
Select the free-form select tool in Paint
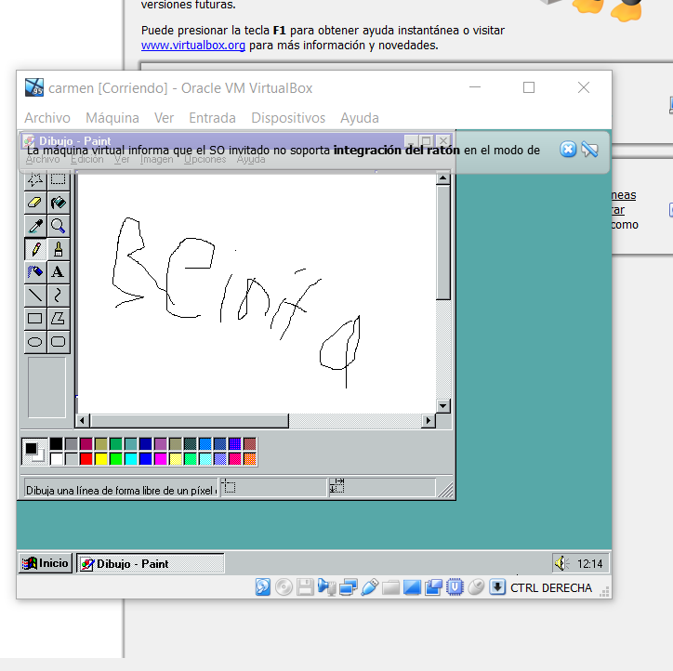[x=35, y=179]
